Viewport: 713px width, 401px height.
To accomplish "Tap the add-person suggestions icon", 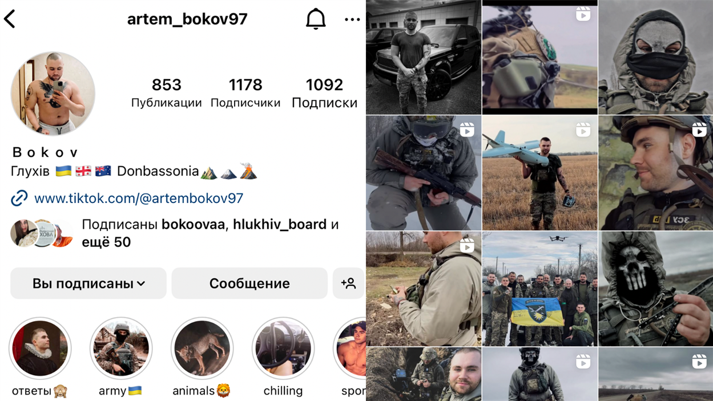I will [348, 283].
